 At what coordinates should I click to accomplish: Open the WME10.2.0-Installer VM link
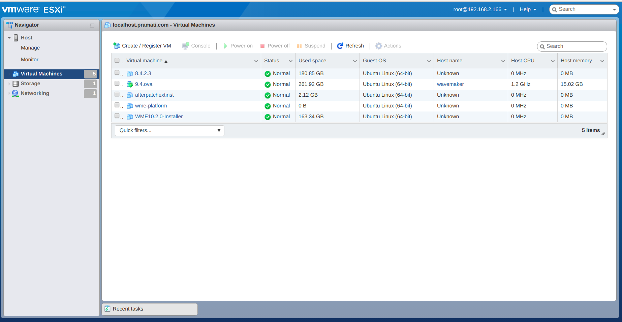click(159, 117)
